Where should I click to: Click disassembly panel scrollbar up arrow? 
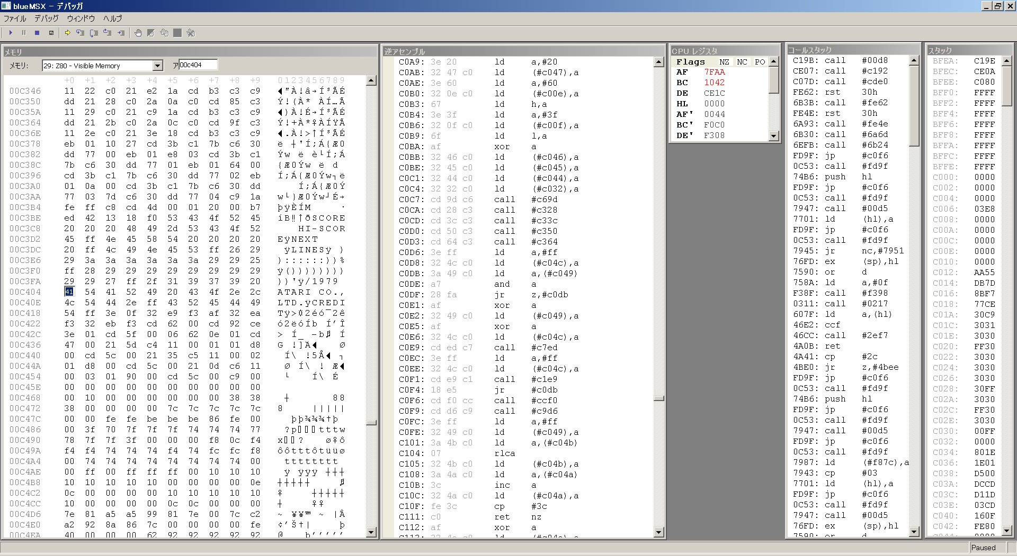click(659, 62)
